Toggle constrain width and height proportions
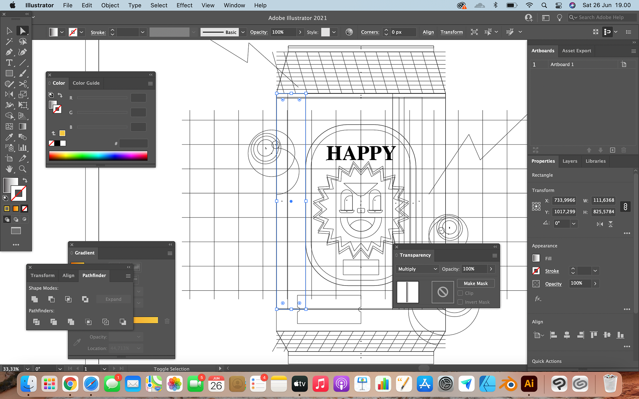The height and width of the screenshot is (399, 639). click(625, 206)
